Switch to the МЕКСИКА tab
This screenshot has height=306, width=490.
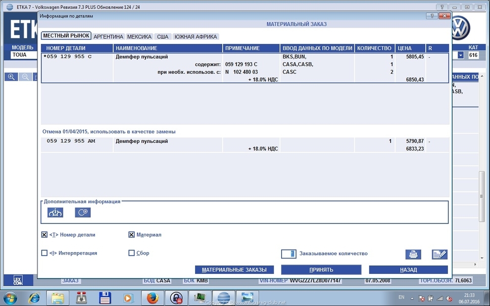[x=140, y=37]
